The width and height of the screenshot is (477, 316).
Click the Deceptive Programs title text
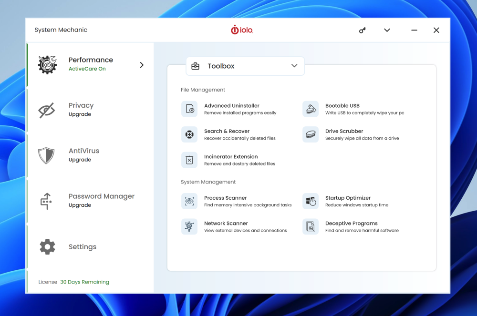(351, 223)
